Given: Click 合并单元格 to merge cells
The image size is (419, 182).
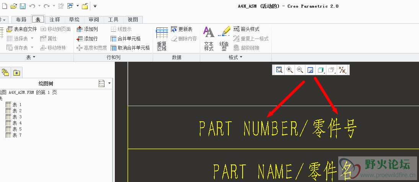Looking at the screenshot, I should pyautogui.click(x=126, y=39).
